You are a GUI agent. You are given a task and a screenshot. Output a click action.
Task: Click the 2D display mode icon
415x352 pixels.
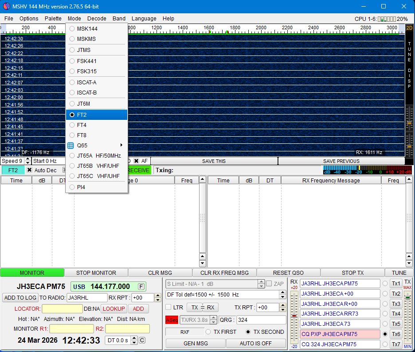coord(409,28)
